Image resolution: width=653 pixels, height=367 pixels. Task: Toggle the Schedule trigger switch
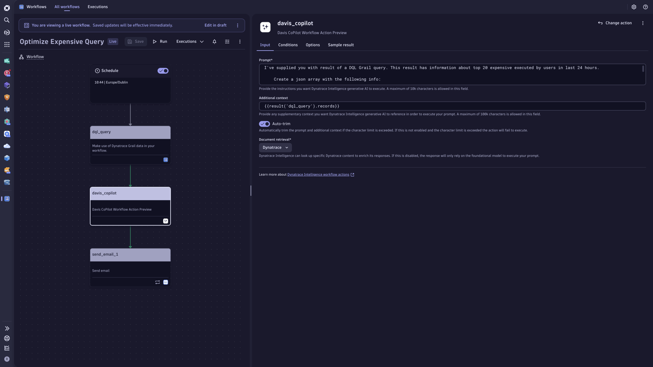click(x=163, y=71)
